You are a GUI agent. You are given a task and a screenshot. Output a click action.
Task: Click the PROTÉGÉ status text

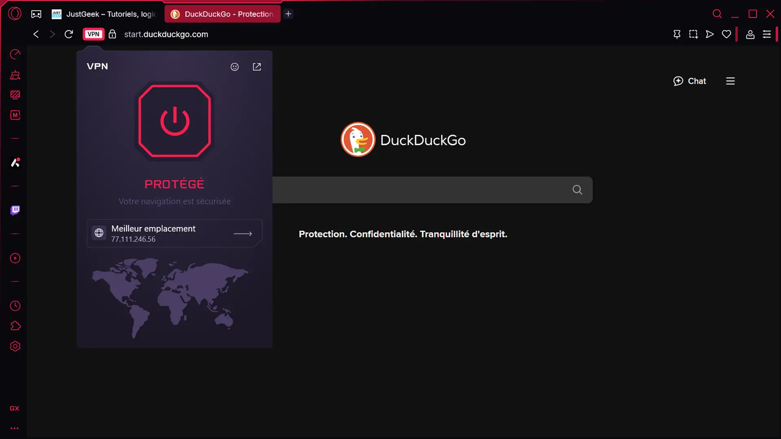click(175, 184)
